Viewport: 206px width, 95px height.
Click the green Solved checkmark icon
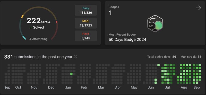pos(31,27)
